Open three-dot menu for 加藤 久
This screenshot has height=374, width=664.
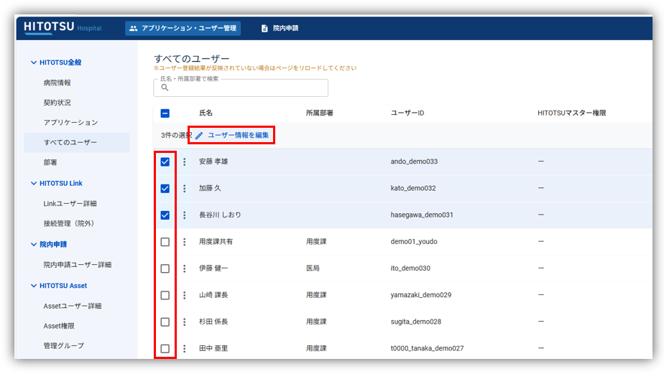tap(184, 189)
